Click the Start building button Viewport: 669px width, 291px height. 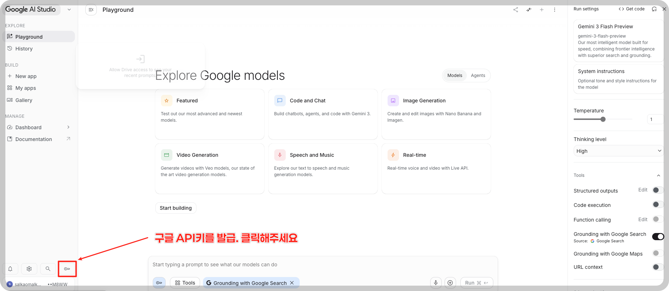coord(176,208)
